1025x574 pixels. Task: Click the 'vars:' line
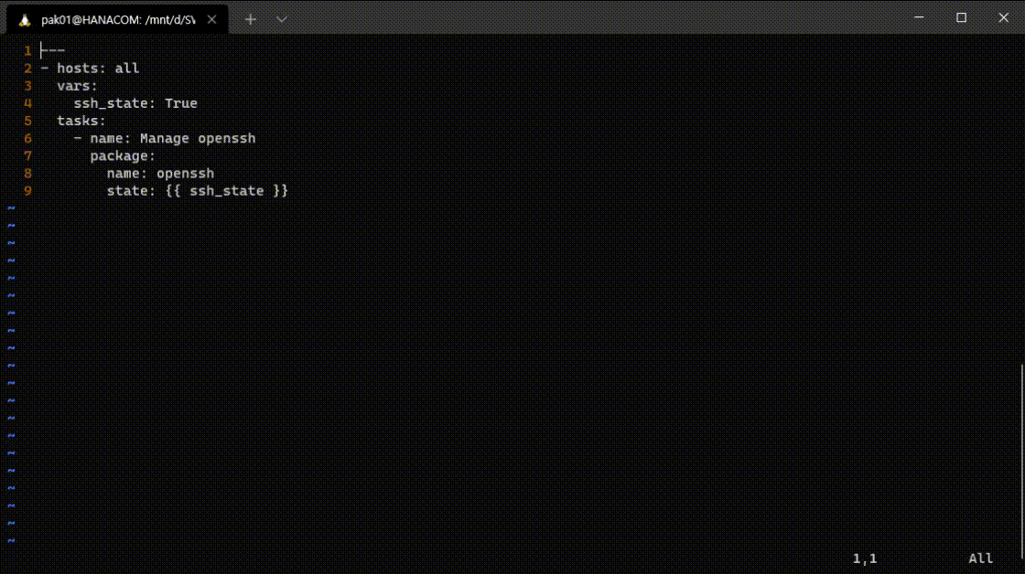(77, 86)
